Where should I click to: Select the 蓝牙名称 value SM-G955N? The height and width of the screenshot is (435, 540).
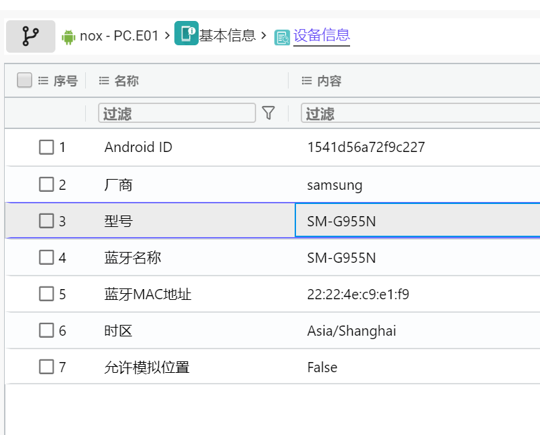coord(341,258)
